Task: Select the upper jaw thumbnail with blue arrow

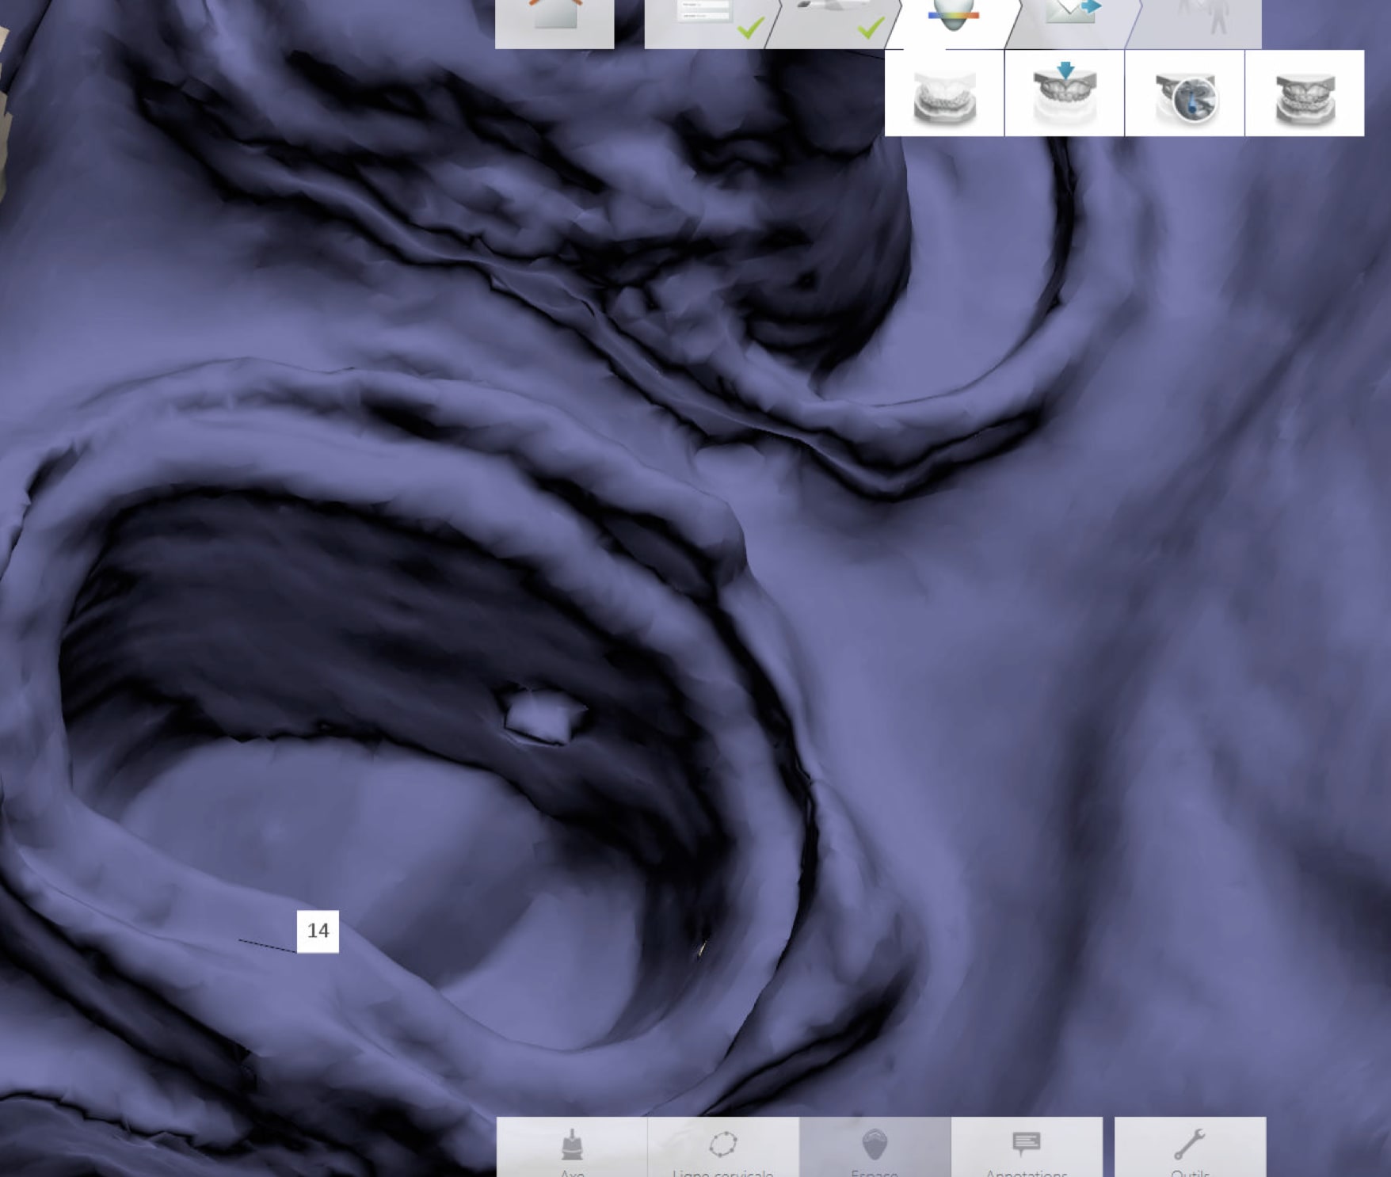Action: [x=1065, y=94]
